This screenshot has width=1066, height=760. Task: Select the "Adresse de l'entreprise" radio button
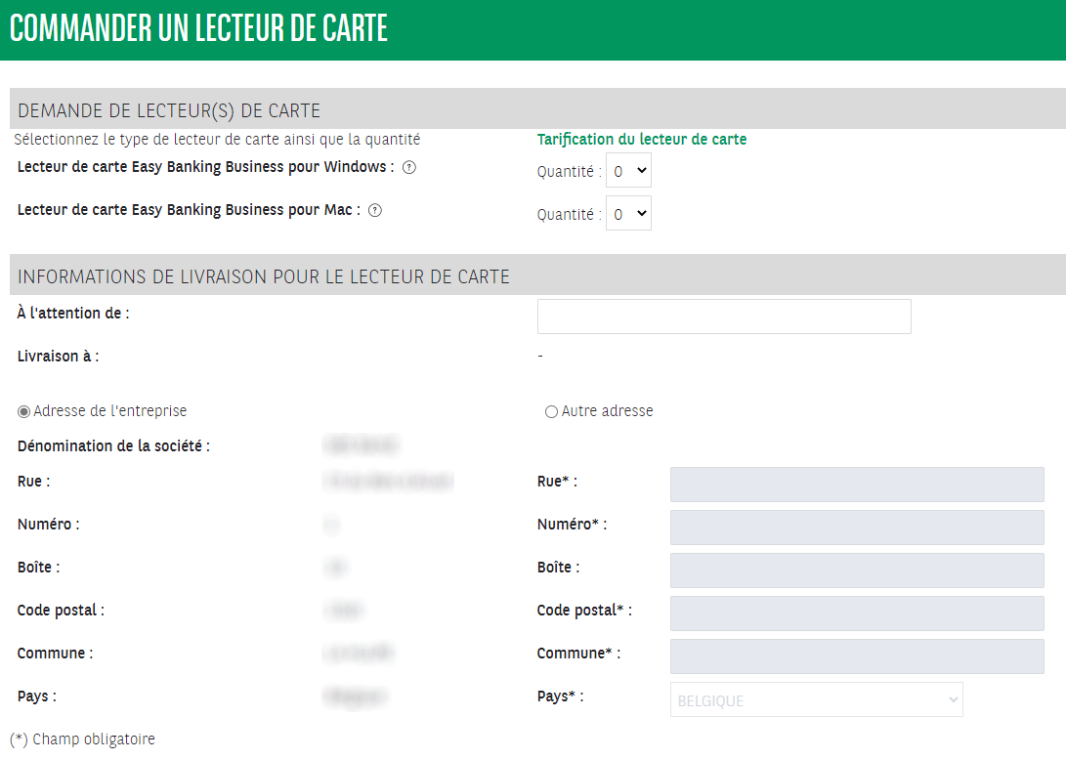24,411
